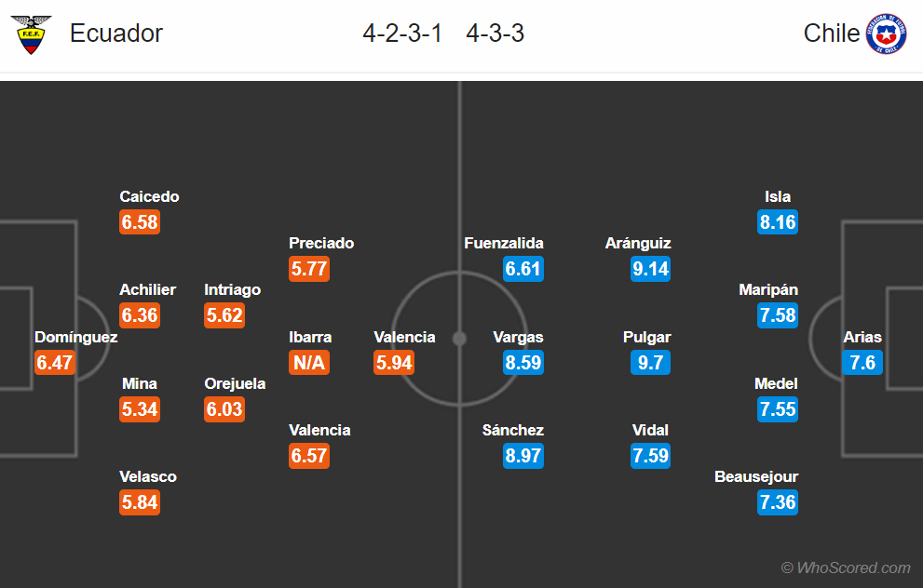Select the Ecuador team name

[116, 33]
